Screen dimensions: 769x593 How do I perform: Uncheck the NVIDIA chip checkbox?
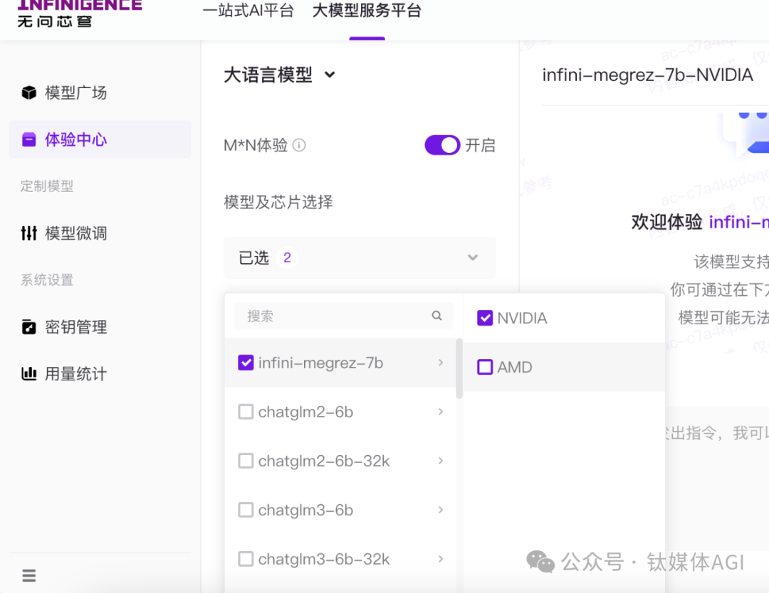coord(485,318)
